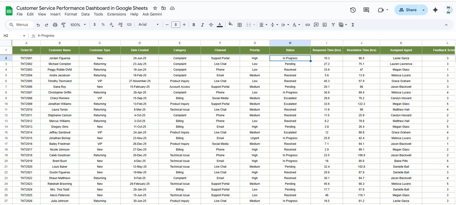This screenshot has width=456, height=205.
Task: Apply strikethrough formatting
Action: pos(211,25)
